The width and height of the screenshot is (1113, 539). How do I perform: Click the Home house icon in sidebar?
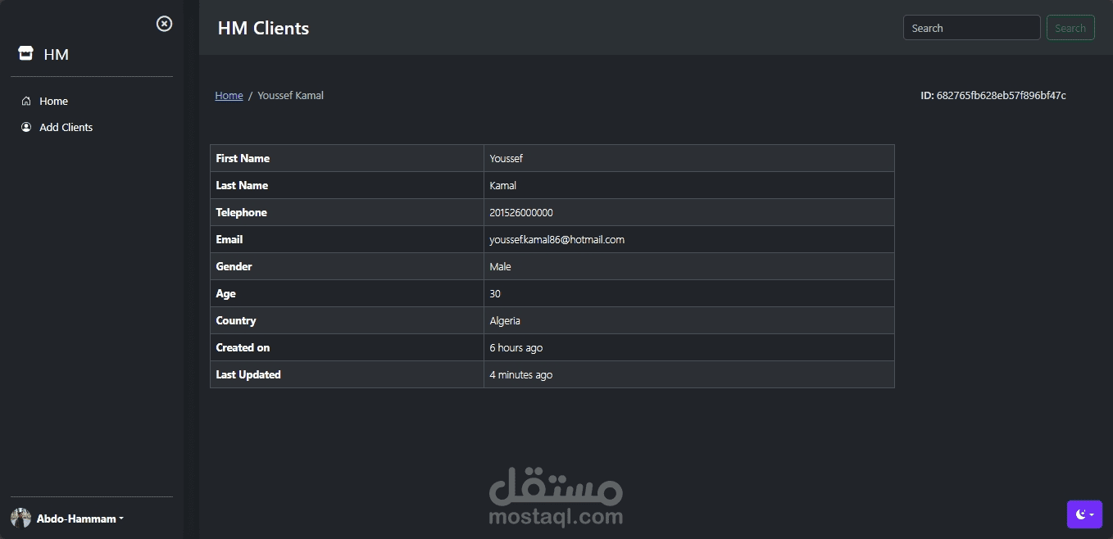pos(26,102)
